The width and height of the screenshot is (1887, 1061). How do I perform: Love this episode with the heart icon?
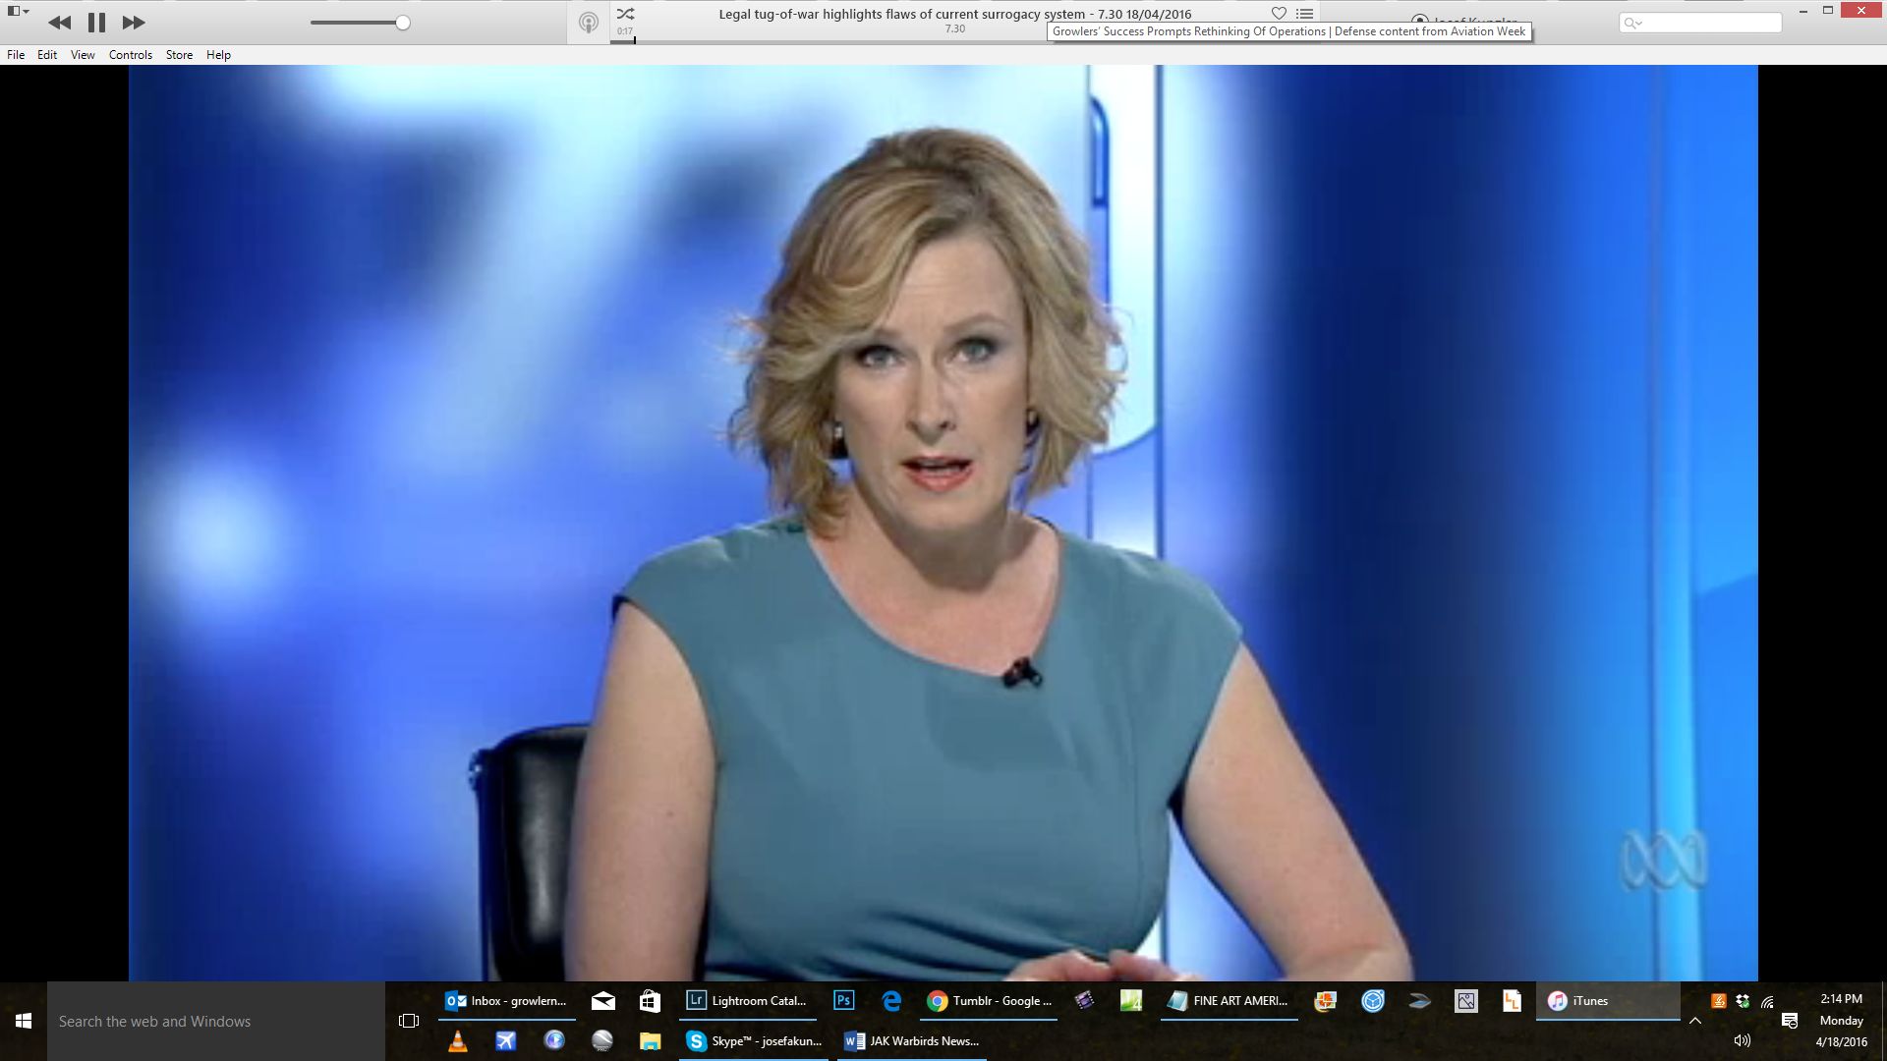click(1279, 14)
